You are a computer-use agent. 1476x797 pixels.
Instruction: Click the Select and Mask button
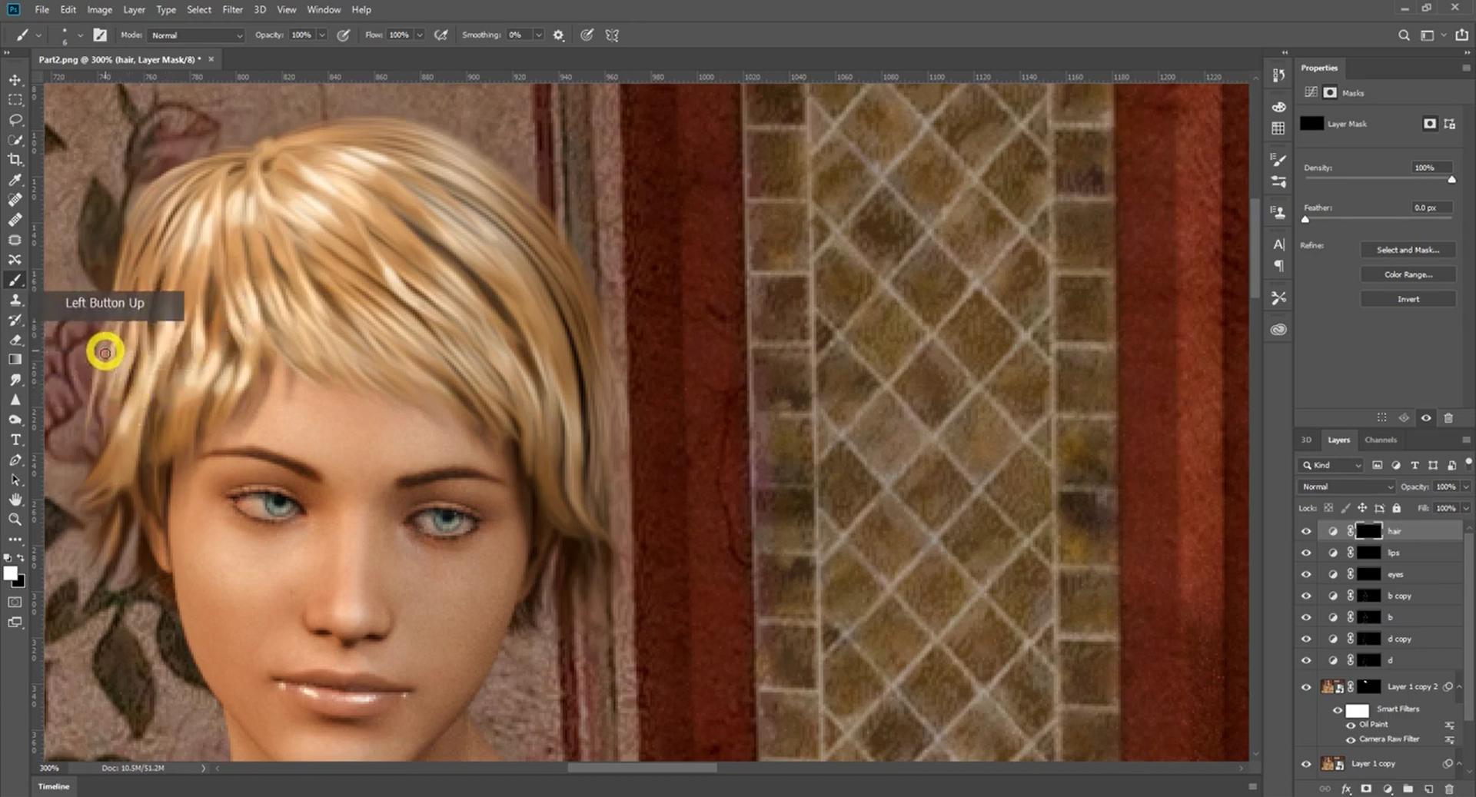coord(1408,250)
